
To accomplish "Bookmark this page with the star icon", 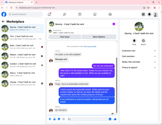I will click(148, 8).
